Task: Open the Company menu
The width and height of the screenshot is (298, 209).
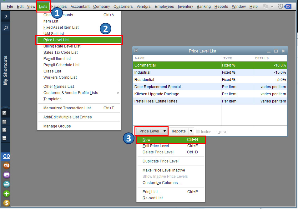Action: [102, 7]
